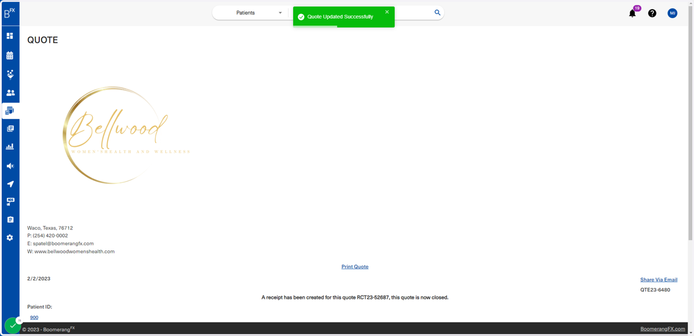The width and height of the screenshot is (694, 336).
Task: Open the patients people icon in sidebar
Action: pyautogui.click(x=10, y=93)
